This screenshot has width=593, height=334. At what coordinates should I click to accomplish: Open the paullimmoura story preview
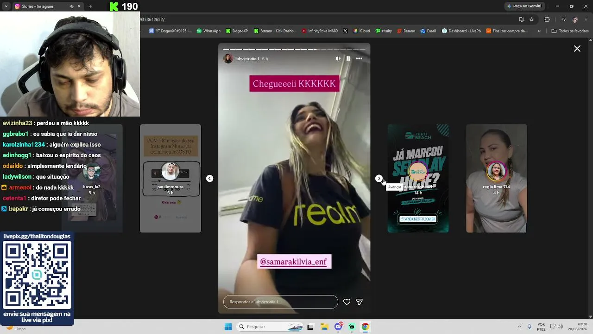170,179
